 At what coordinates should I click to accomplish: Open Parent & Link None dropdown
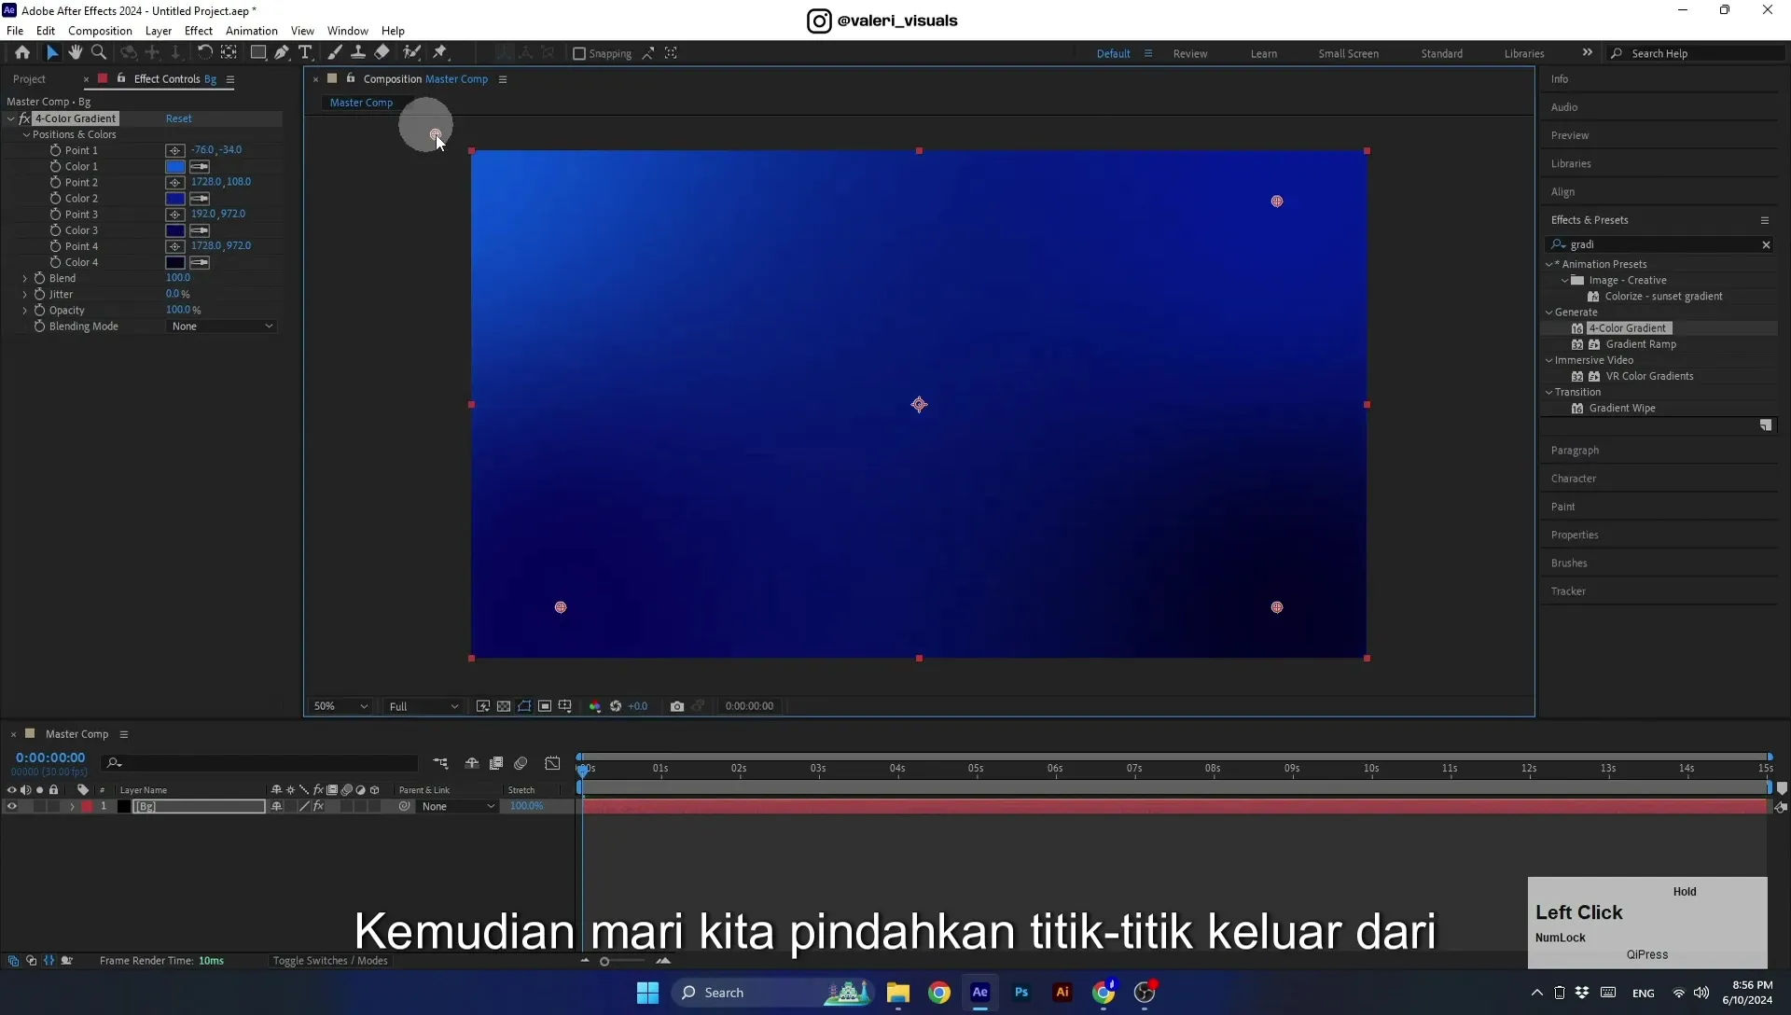click(457, 807)
